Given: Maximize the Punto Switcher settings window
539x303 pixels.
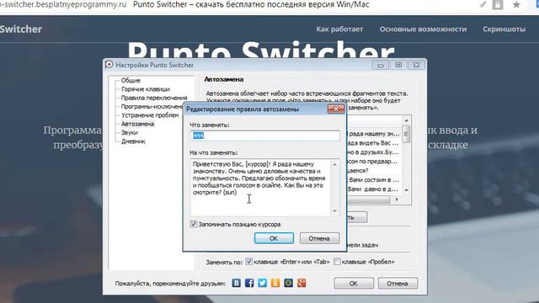Looking at the screenshot, I should point(398,65).
